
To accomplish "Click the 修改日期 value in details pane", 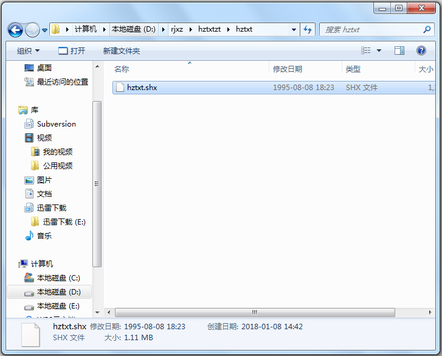I will coord(154,327).
